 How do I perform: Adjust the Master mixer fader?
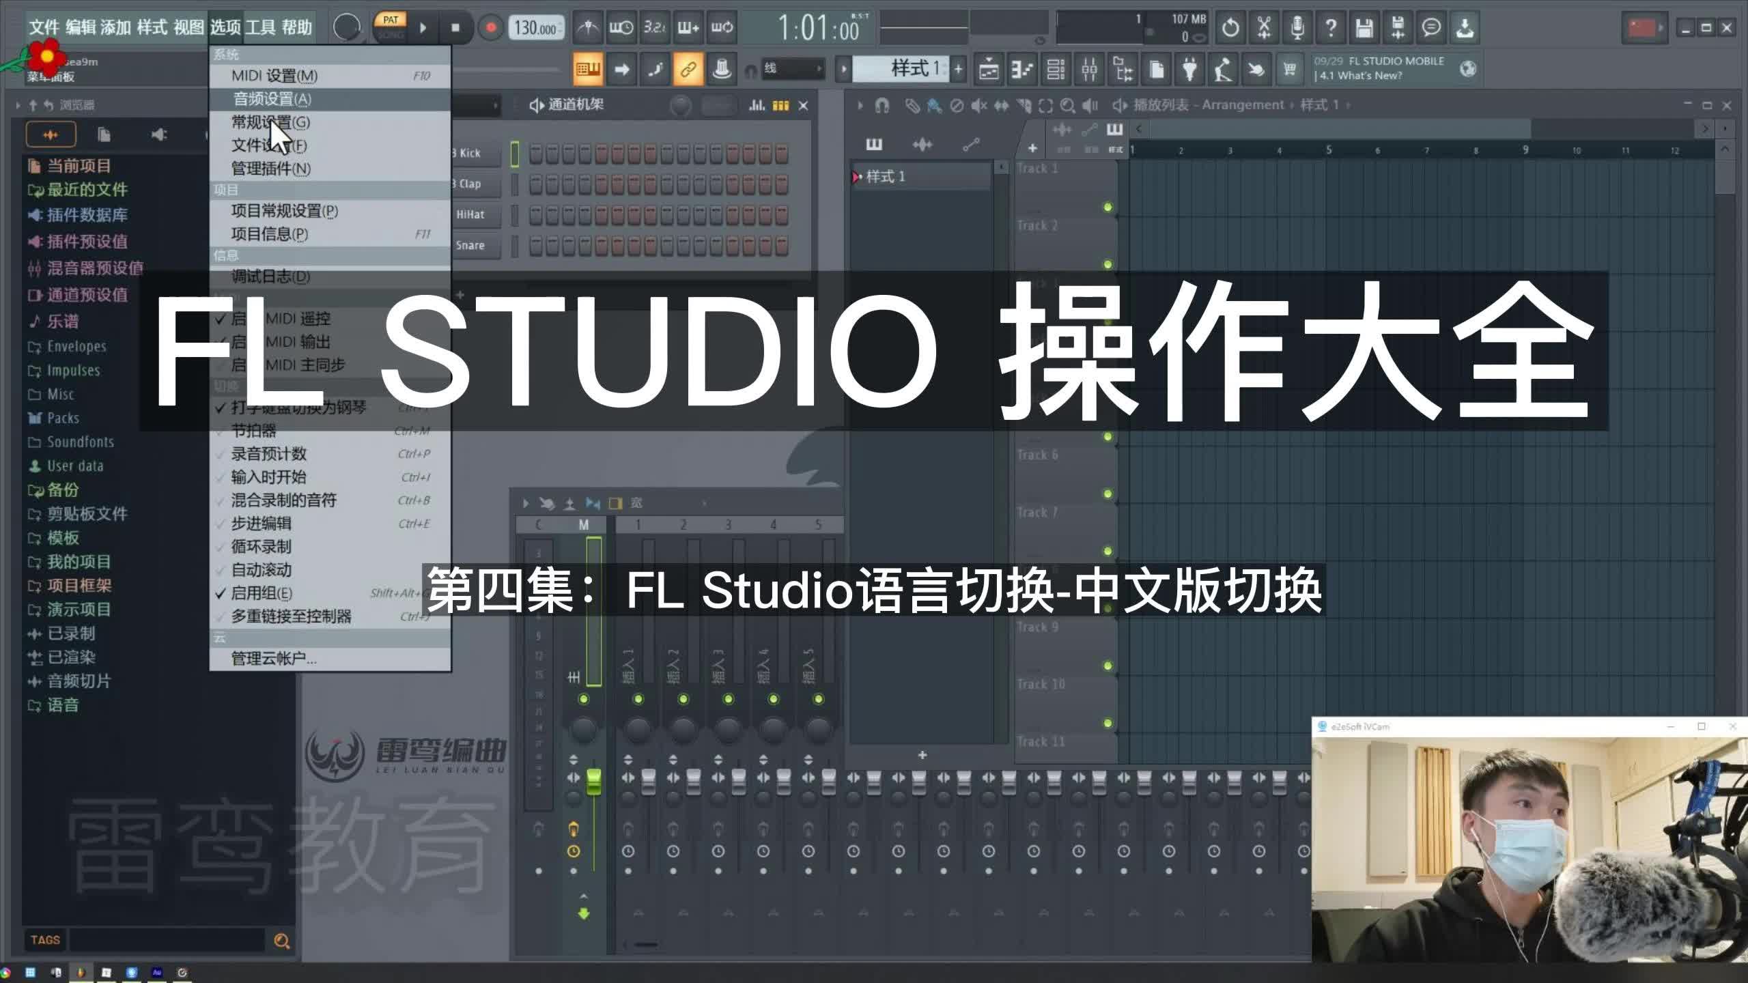click(x=593, y=782)
